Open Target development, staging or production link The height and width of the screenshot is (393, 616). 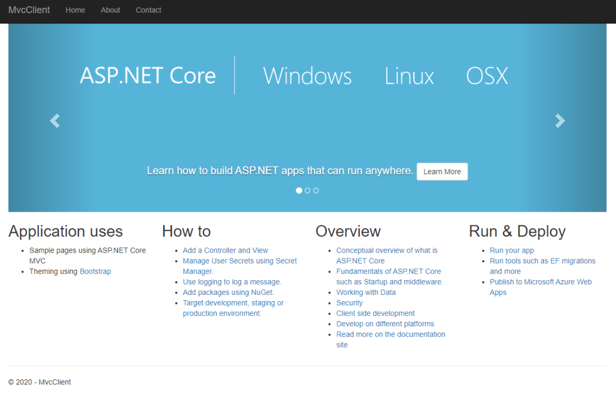(x=233, y=308)
